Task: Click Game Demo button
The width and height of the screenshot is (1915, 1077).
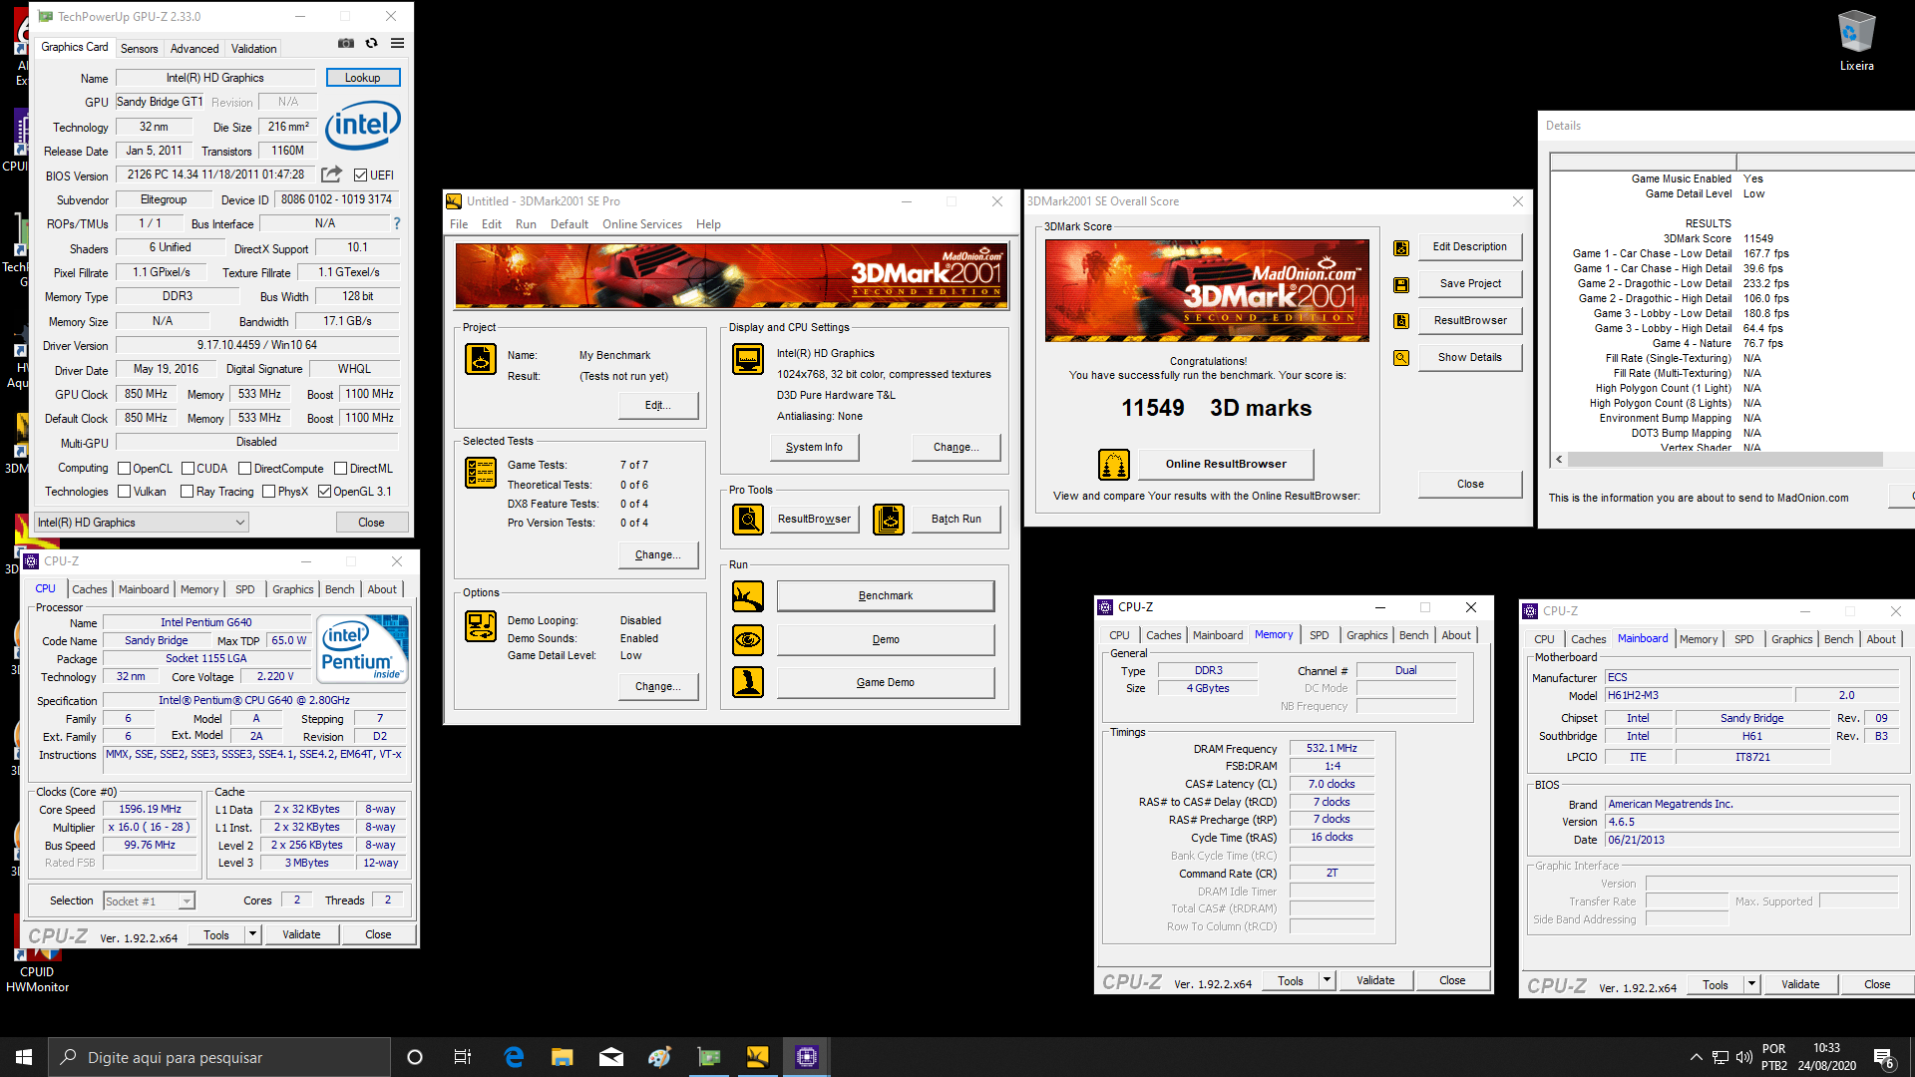Action: 886,682
